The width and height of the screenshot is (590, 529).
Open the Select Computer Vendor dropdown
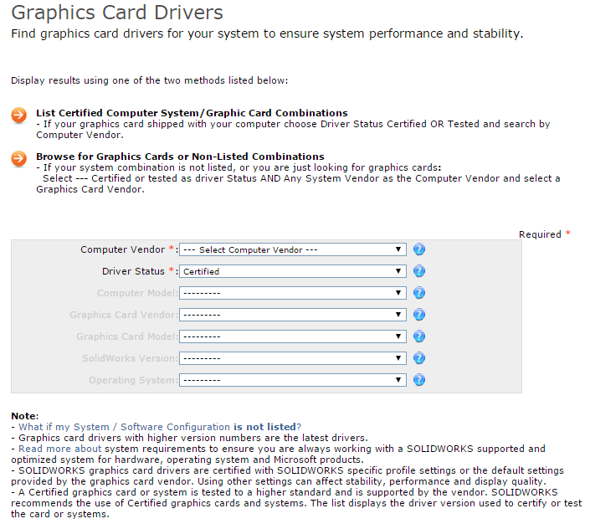pos(293,249)
